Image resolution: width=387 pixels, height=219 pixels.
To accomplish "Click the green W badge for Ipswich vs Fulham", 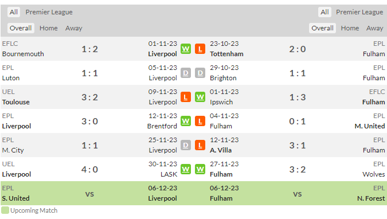I will [200, 97].
